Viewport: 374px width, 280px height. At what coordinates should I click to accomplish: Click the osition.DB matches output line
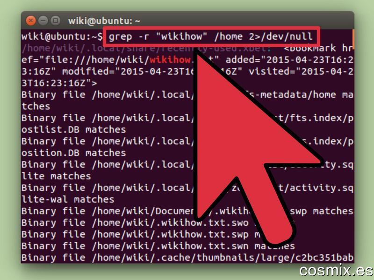pyautogui.click(x=73, y=153)
